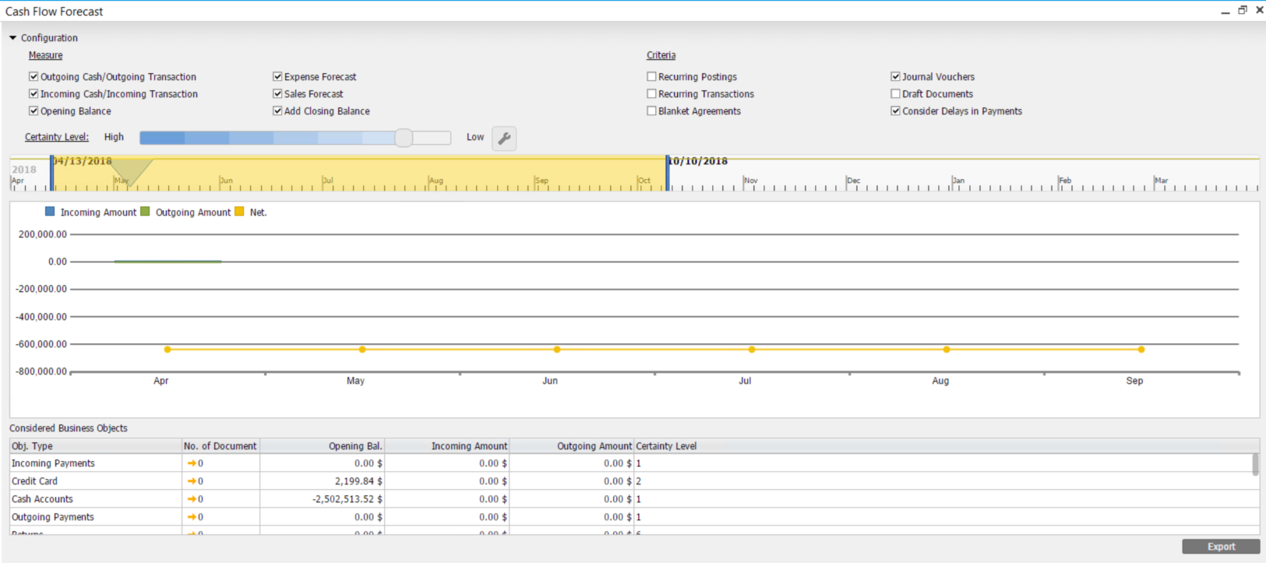Click the orange arrow in Outgoing Payments row
1266x563 pixels.
[x=192, y=517]
